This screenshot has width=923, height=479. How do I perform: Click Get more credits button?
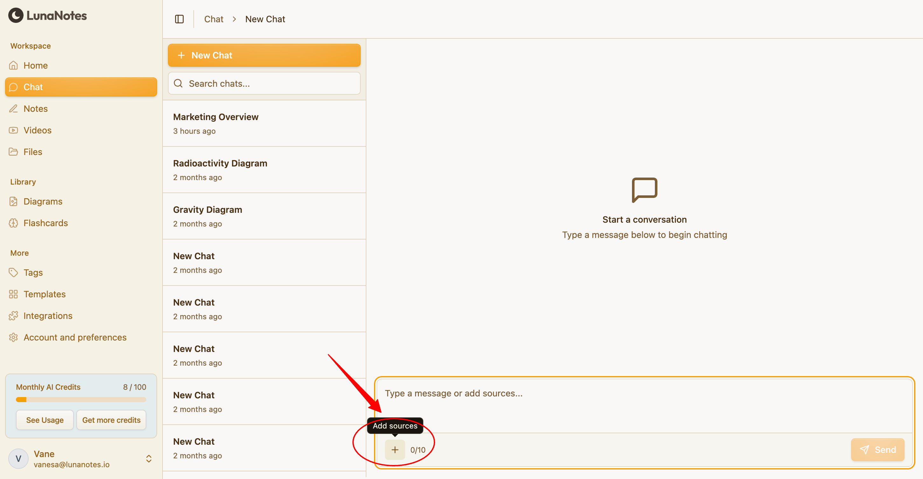tap(111, 420)
